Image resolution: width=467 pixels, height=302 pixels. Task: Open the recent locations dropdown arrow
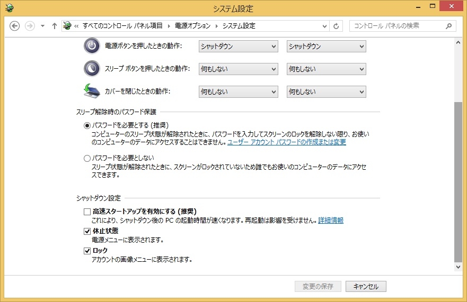(x=42, y=26)
